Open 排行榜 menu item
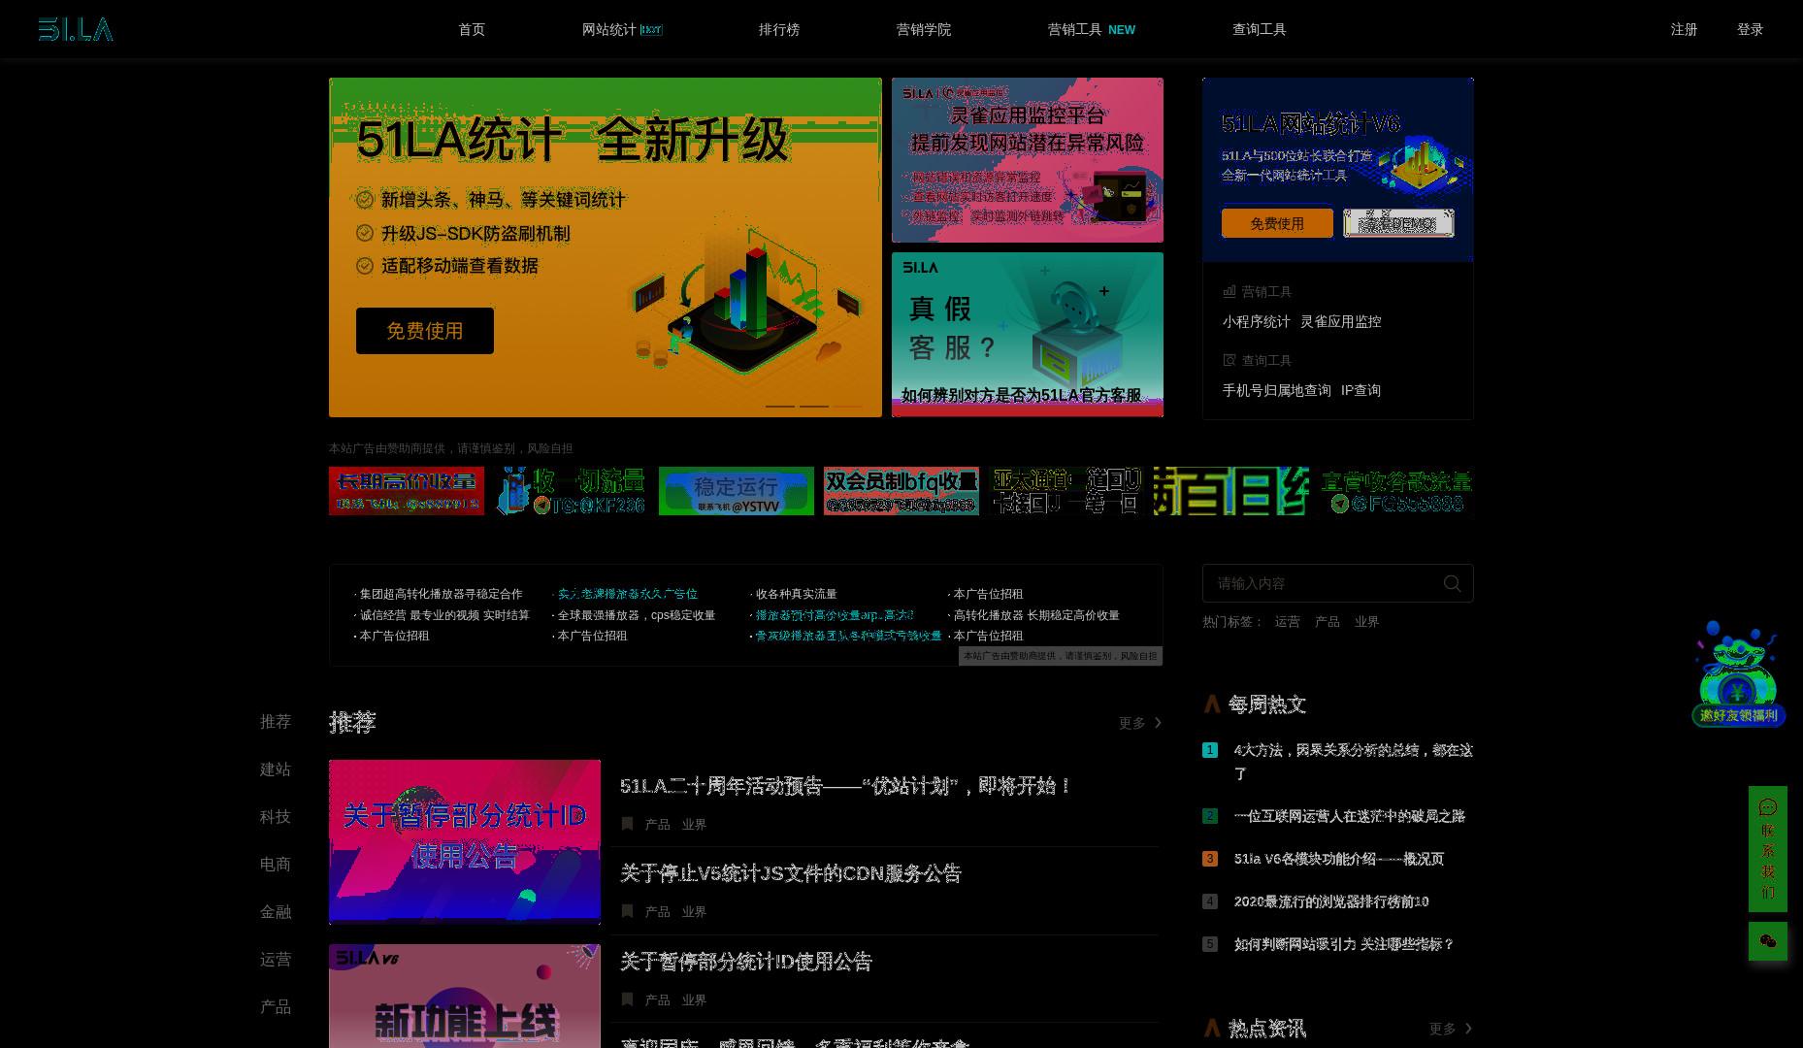 (x=779, y=29)
